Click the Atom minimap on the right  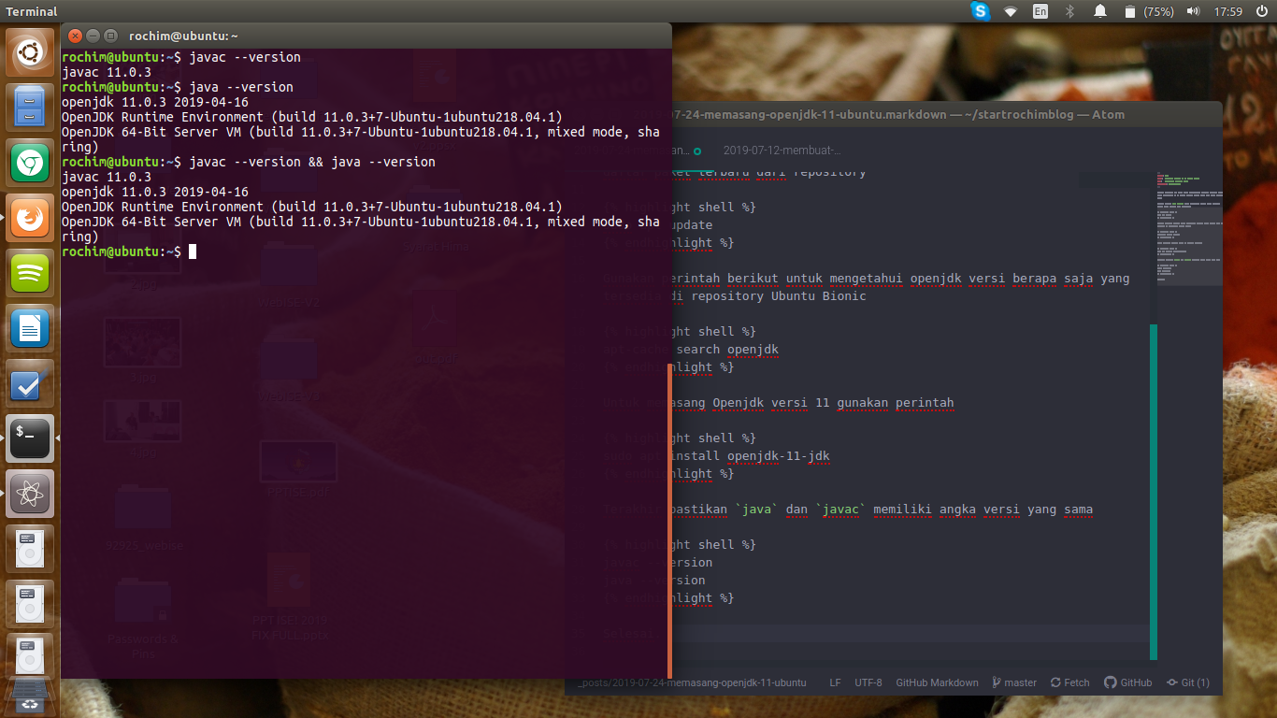click(x=1188, y=228)
